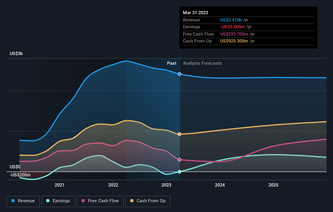Click the US$0 y-axis label

15,167
